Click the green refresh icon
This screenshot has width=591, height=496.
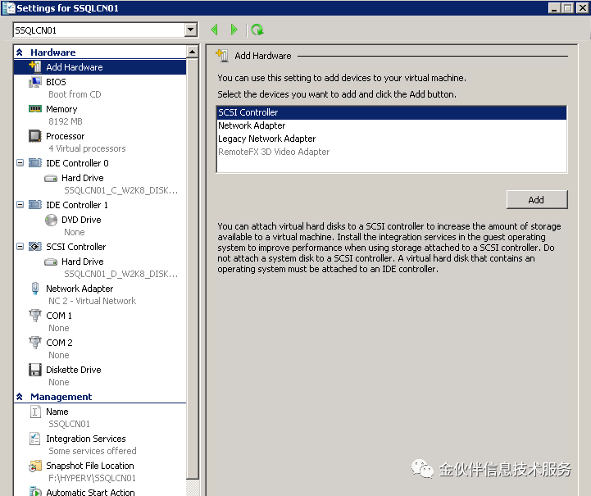pos(257,30)
